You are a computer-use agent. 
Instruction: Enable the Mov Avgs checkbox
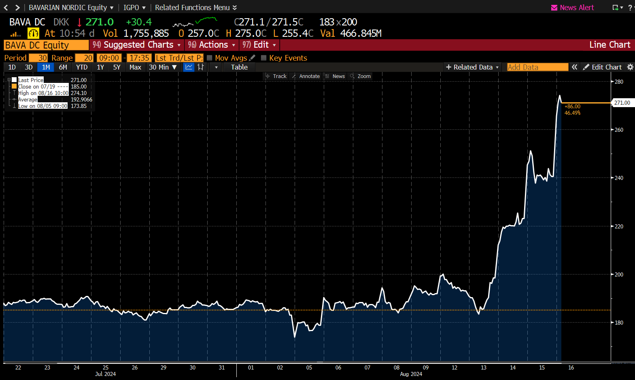(x=210, y=58)
